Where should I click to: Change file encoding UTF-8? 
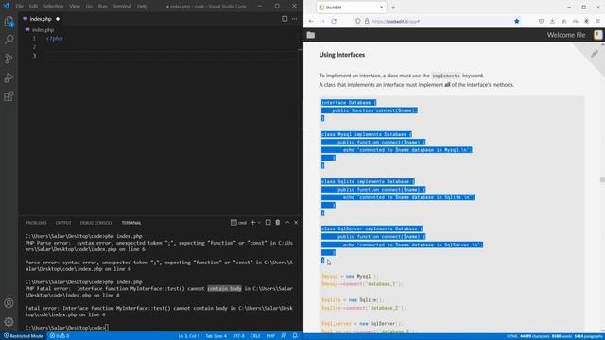click(238, 336)
